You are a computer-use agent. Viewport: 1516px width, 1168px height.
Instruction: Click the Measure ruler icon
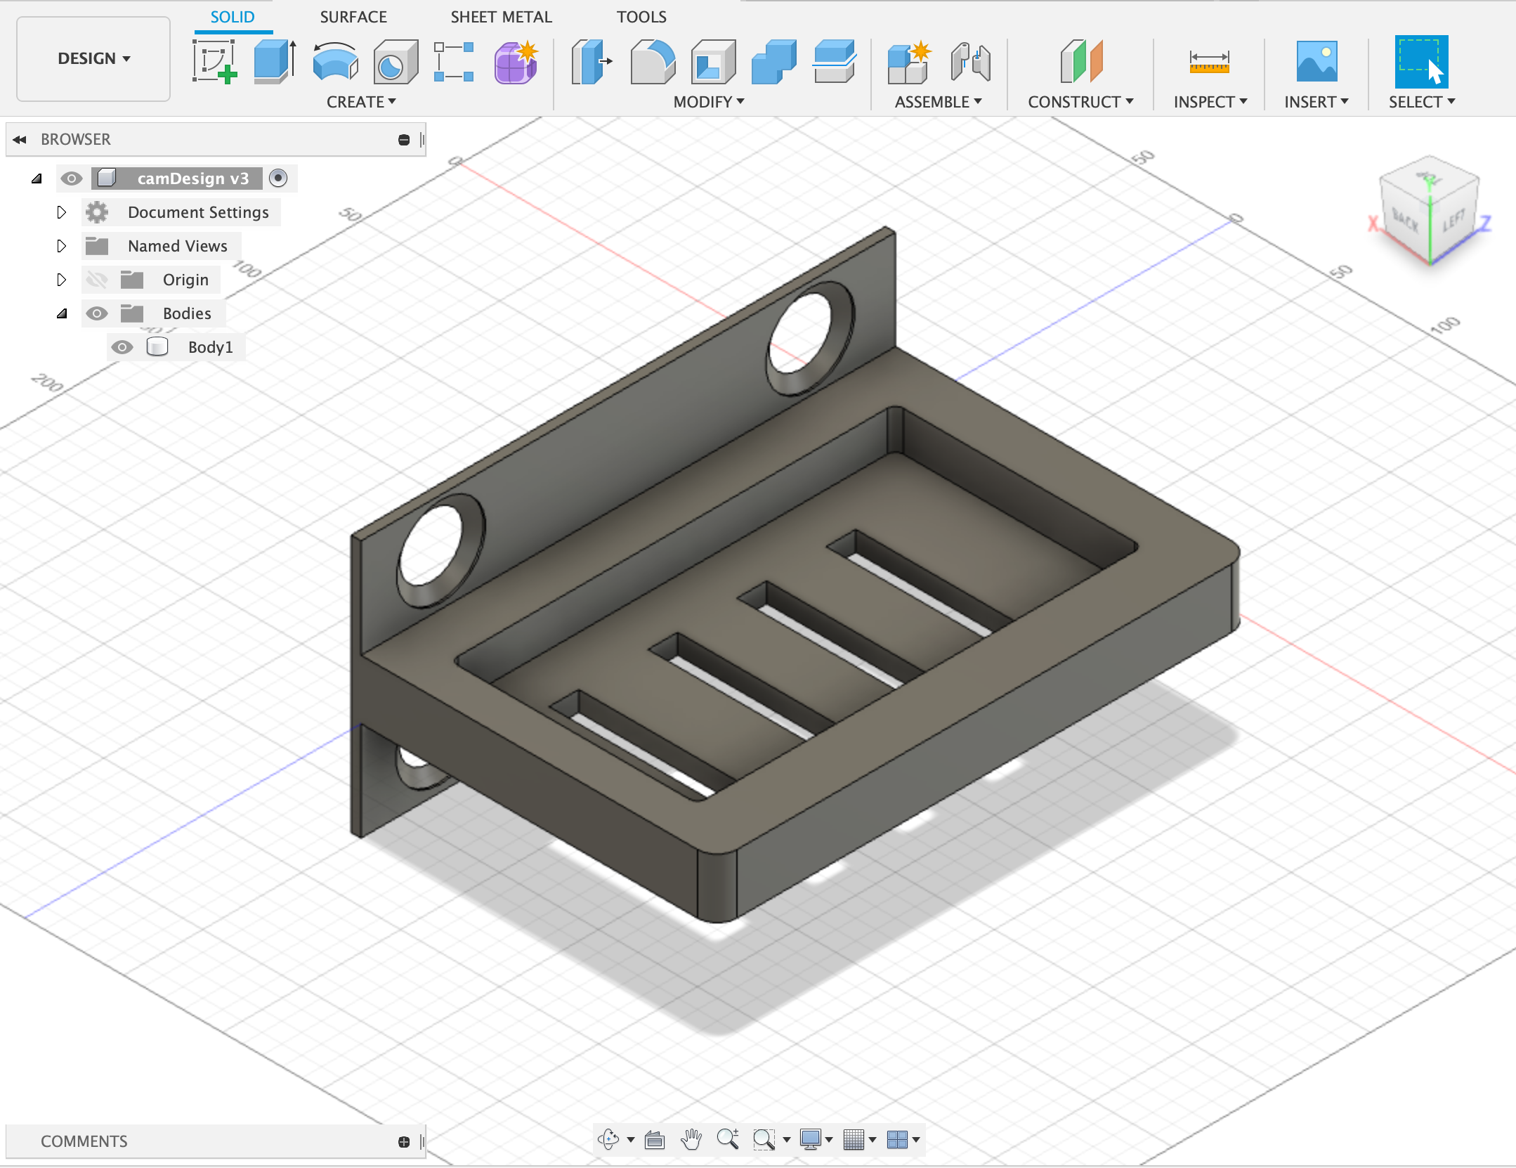pyautogui.click(x=1209, y=62)
